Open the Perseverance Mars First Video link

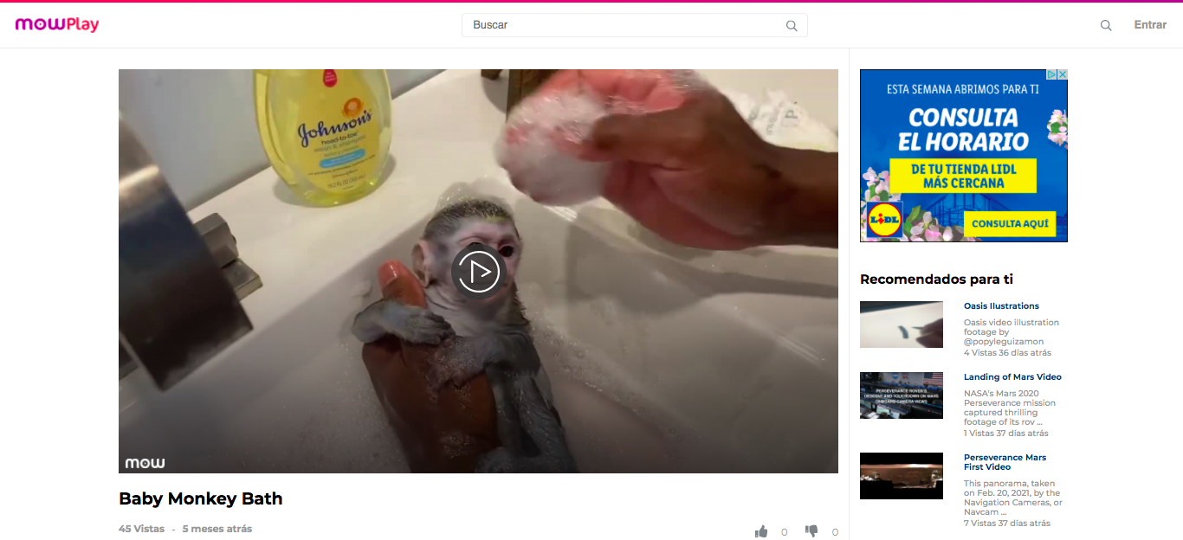[x=1005, y=462]
